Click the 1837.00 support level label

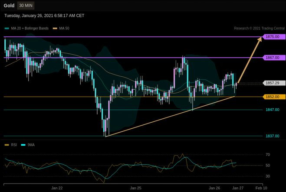pos(272,136)
